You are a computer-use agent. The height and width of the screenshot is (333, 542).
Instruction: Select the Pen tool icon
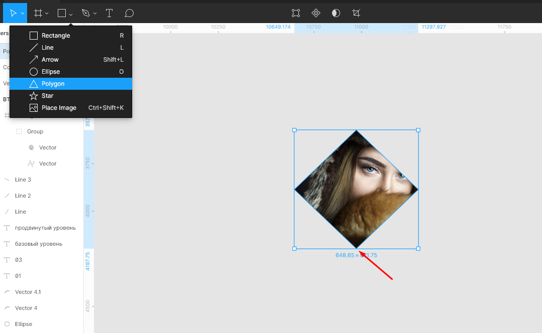(x=85, y=13)
